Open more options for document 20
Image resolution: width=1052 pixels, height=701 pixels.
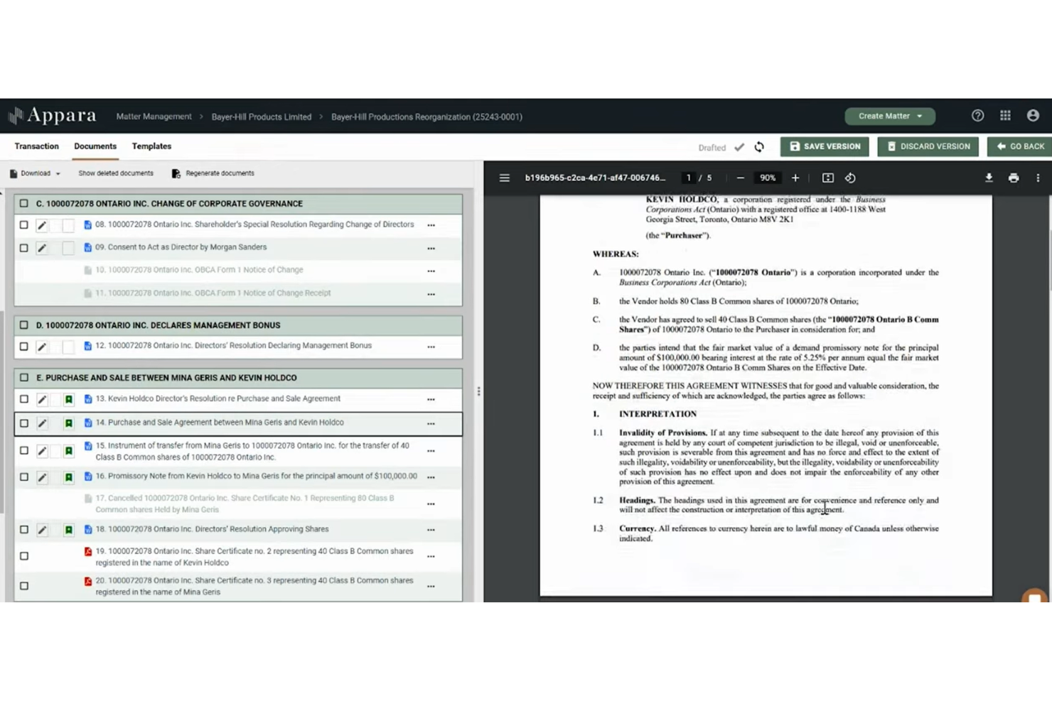[431, 586]
